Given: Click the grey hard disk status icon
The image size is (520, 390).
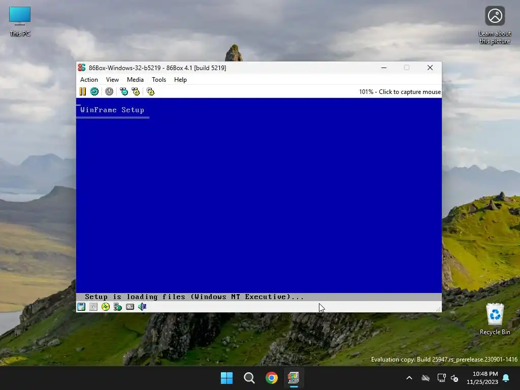Looking at the screenshot, I should (130, 307).
